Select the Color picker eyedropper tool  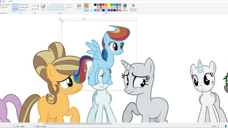(35, 9)
